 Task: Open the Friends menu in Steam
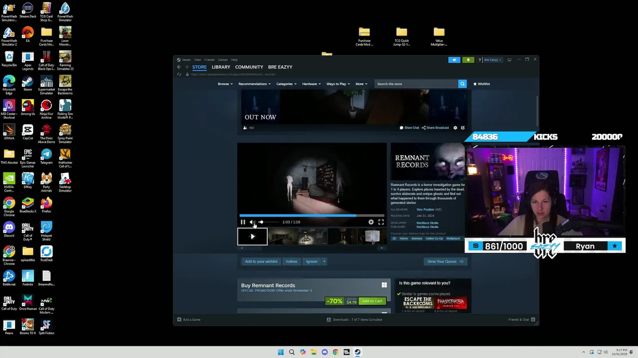click(x=209, y=60)
